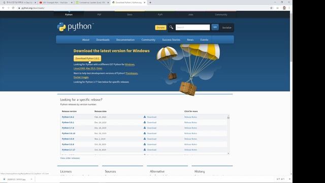Open the Prereleases link
This screenshot has height=183, width=325.
(x=132, y=73)
